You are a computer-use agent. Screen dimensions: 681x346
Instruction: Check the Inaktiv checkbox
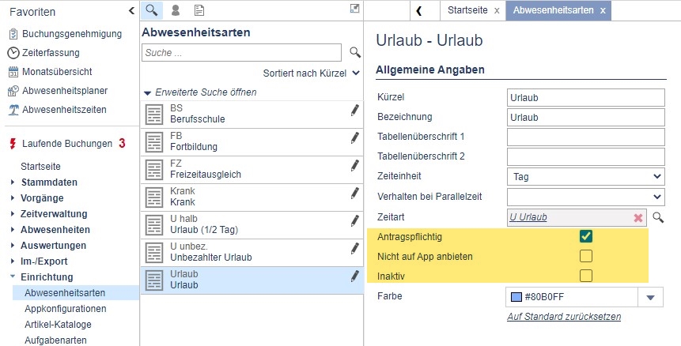click(x=586, y=276)
